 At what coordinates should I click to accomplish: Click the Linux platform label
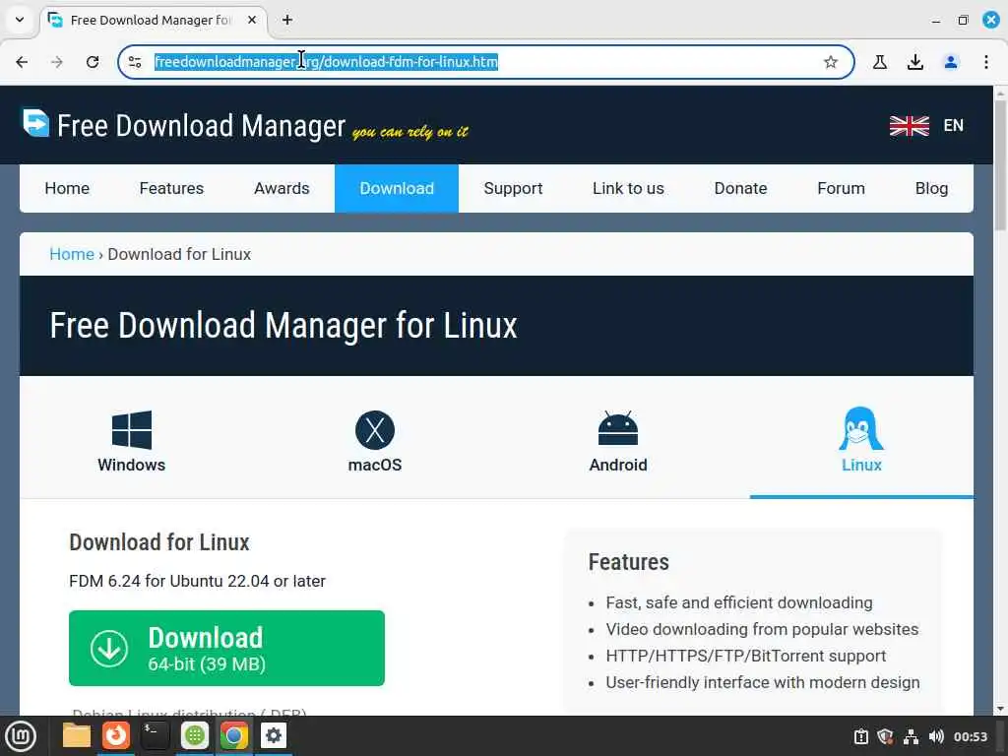click(861, 465)
